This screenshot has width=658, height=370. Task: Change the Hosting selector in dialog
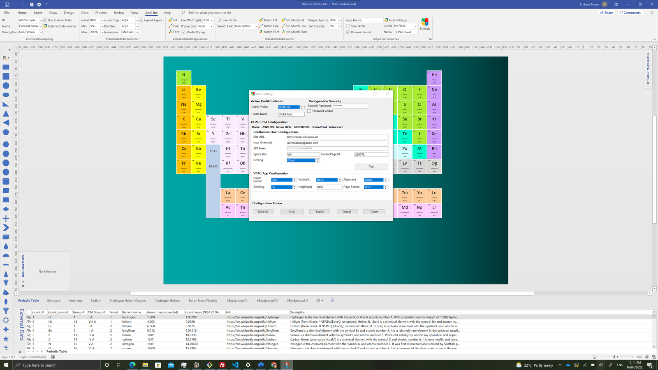(303, 160)
